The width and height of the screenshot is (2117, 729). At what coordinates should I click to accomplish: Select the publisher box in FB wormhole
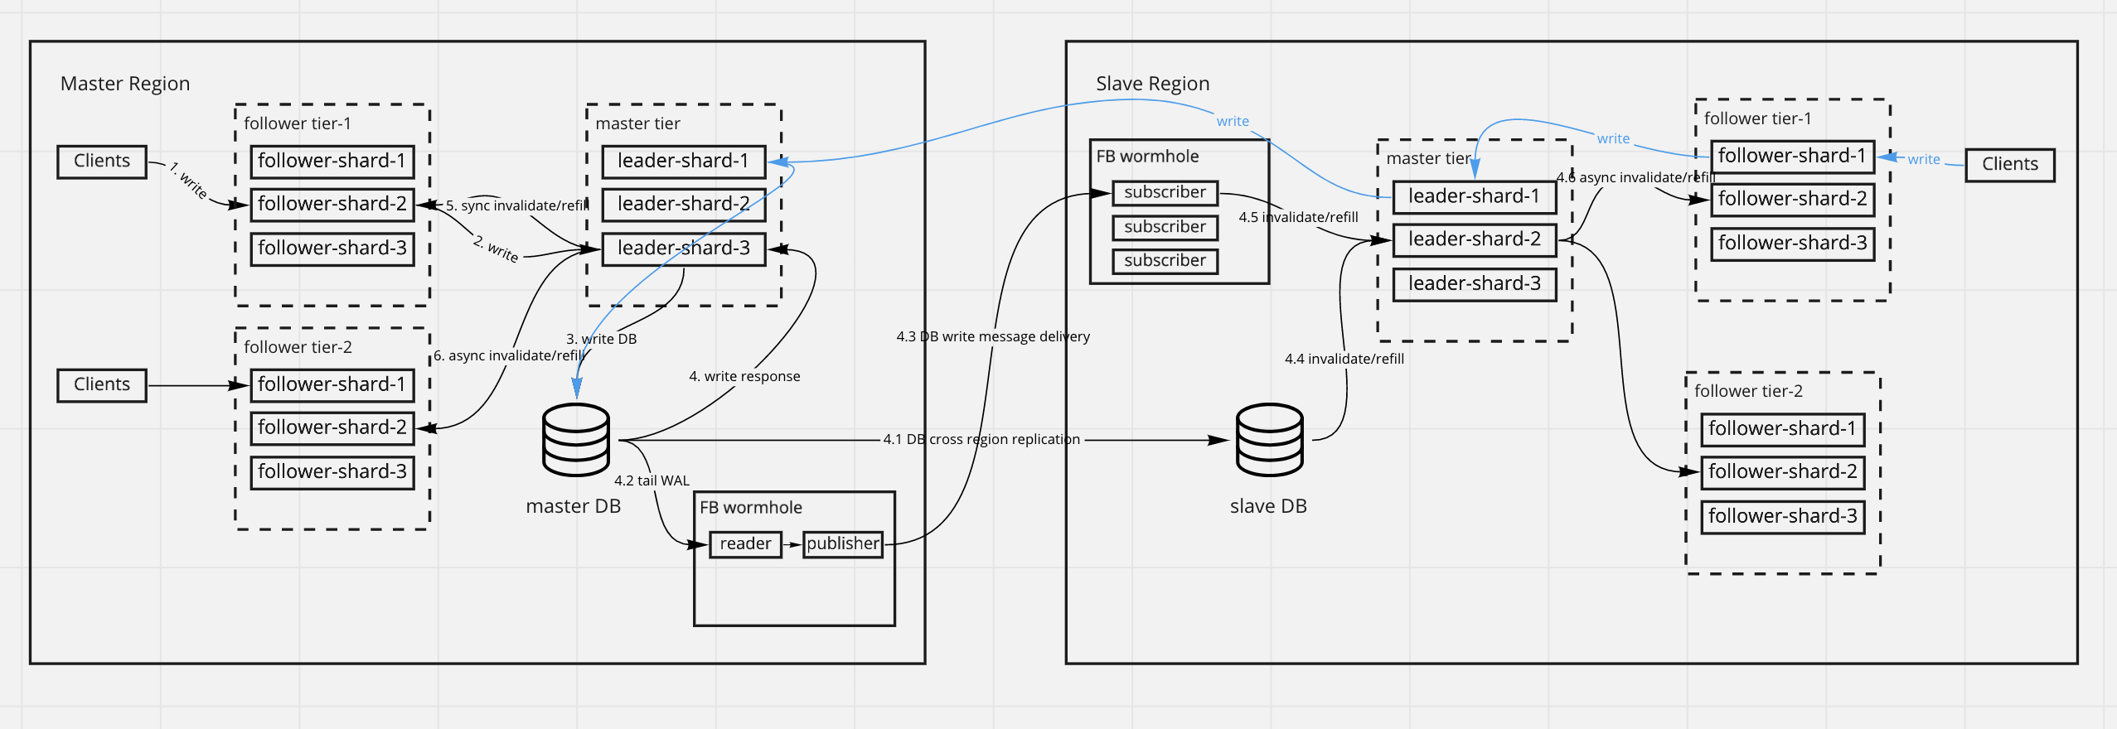pyautogui.click(x=843, y=544)
